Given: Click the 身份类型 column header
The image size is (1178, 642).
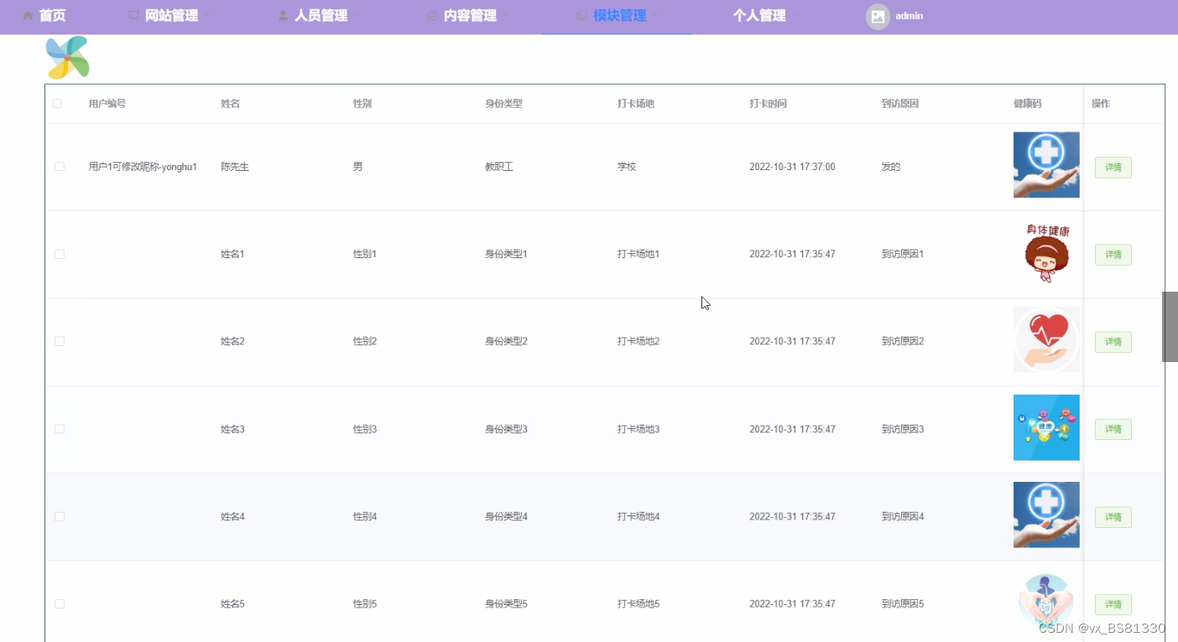Looking at the screenshot, I should tap(503, 104).
